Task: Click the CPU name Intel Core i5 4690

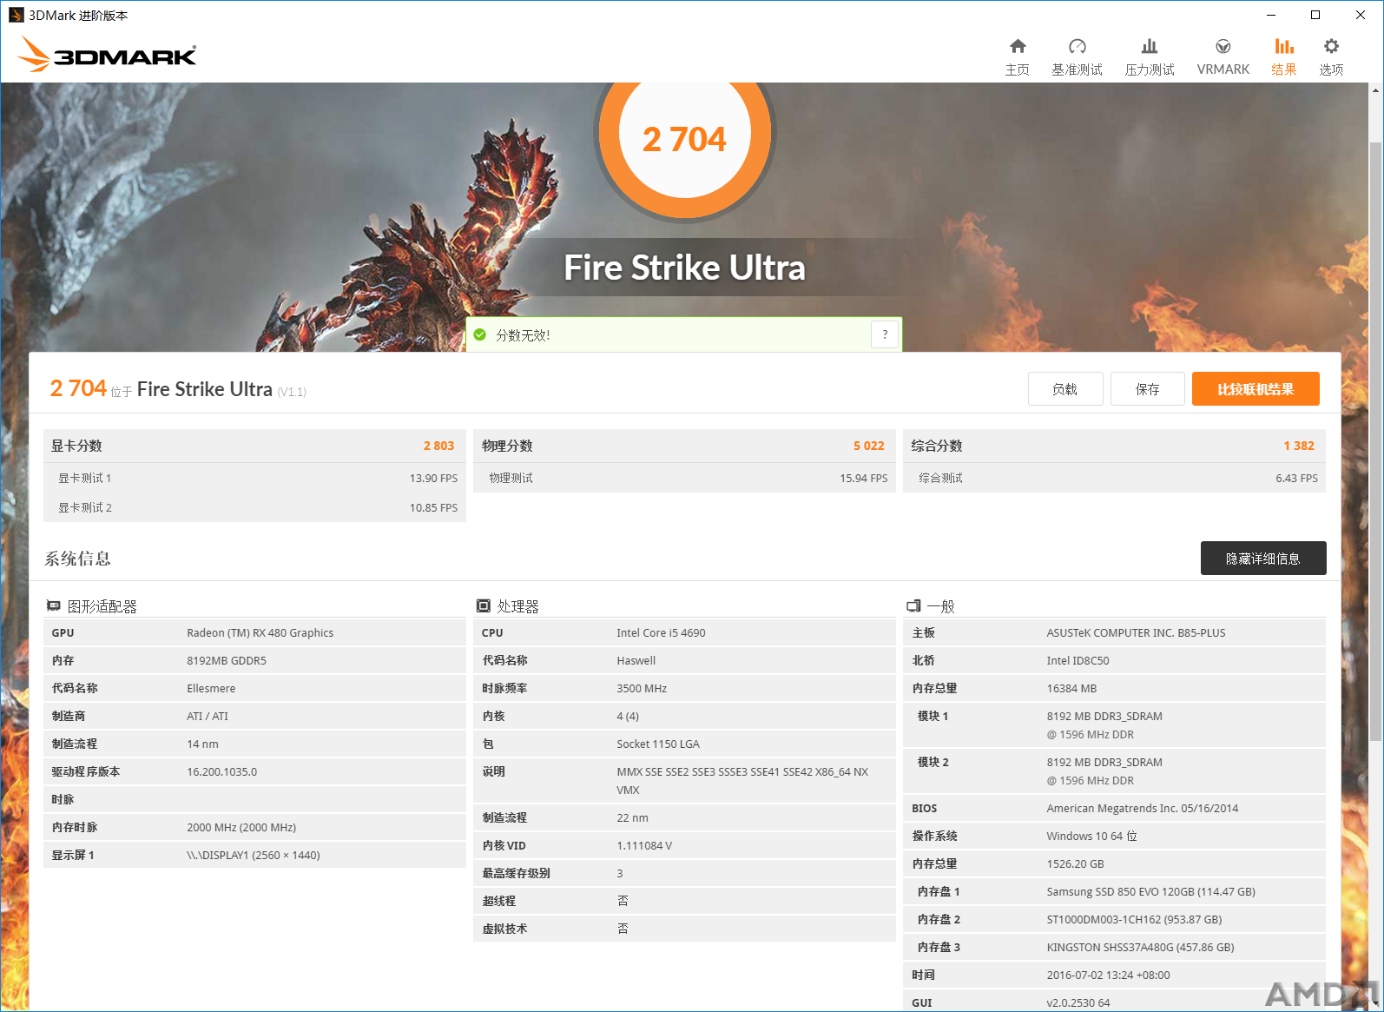Action: pyautogui.click(x=661, y=632)
